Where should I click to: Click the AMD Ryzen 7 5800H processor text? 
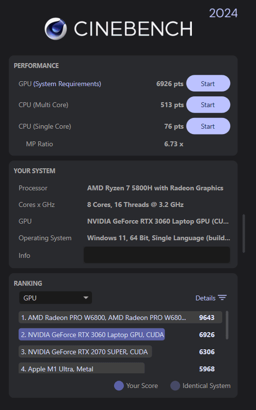155,188
